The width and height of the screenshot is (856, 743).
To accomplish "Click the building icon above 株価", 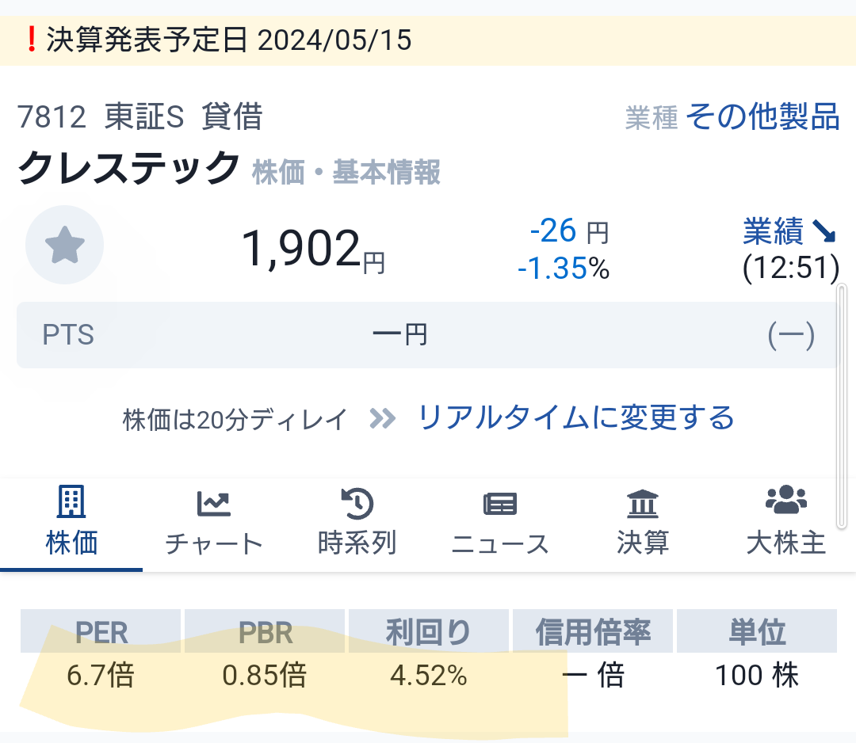I will coord(71,501).
